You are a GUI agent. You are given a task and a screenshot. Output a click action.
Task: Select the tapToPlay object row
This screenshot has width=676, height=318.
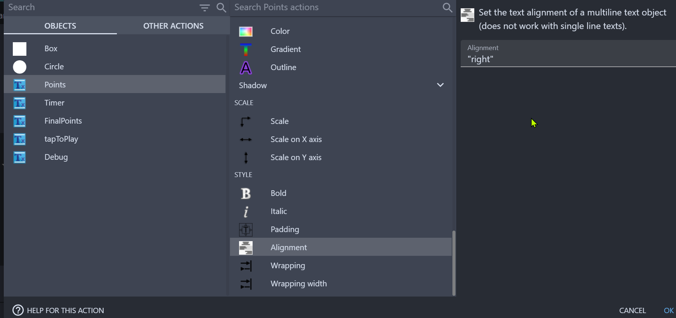[115, 139]
